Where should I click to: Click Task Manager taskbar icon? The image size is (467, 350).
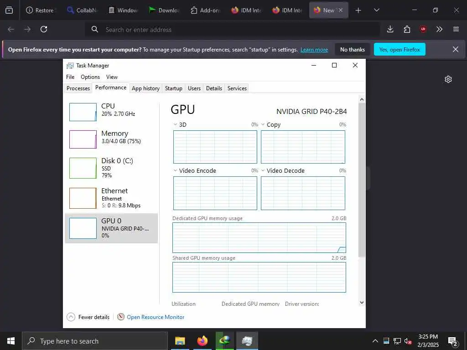247,341
